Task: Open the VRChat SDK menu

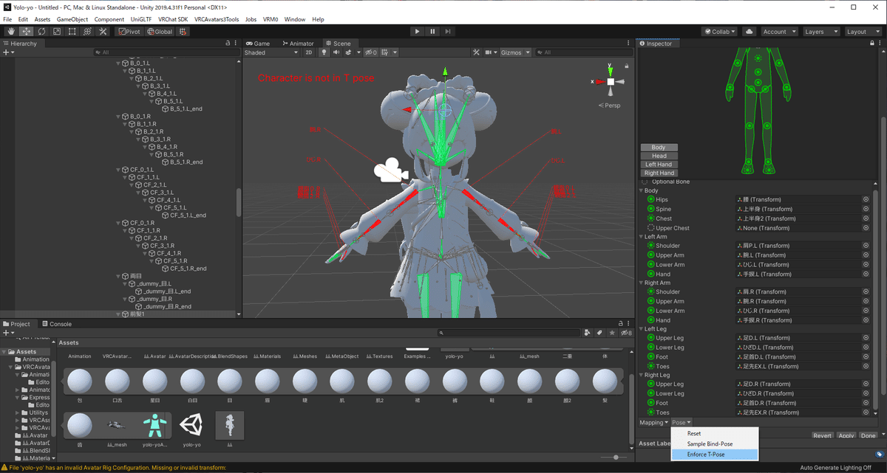Action: (173, 19)
